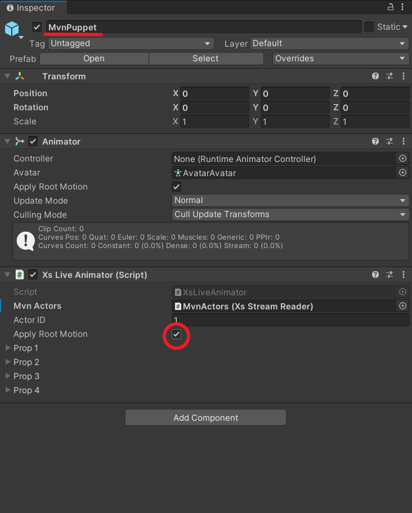
Task: Click the Add Component button
Action: click(206, 417)
